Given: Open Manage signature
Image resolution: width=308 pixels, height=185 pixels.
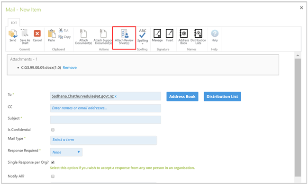Looking at the screenshot, I should [x=157, y=35].
